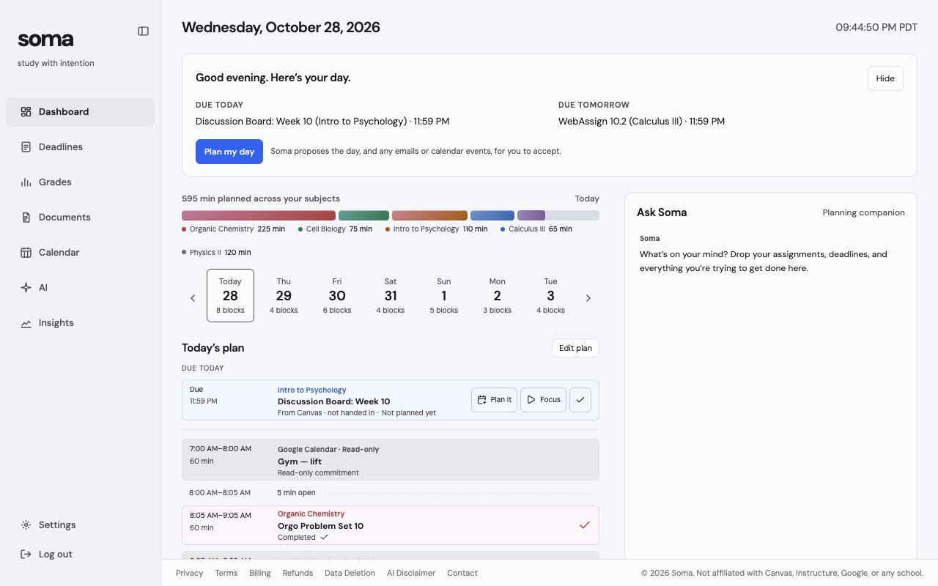Click the Gym — lift calendar event
This screenshot has height=586, width=938.
(391, 460)
